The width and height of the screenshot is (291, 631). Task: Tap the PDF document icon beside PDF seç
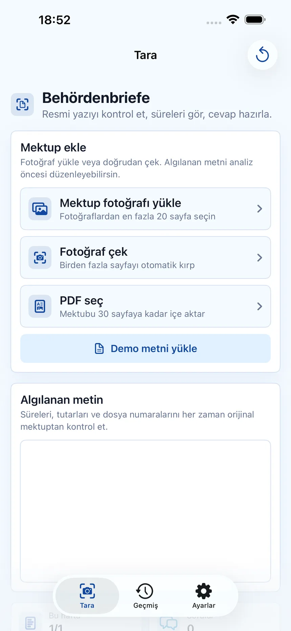tap(40, 306)
